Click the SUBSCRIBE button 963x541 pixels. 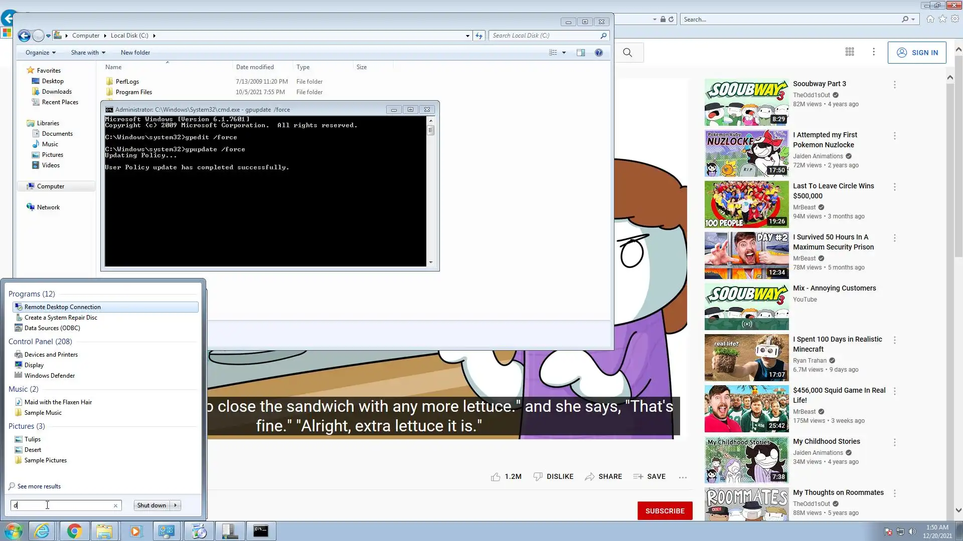(665, 511)
